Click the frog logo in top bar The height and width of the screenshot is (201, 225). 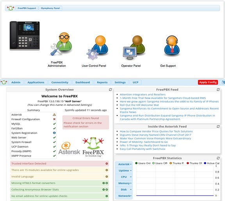[11, 8]
